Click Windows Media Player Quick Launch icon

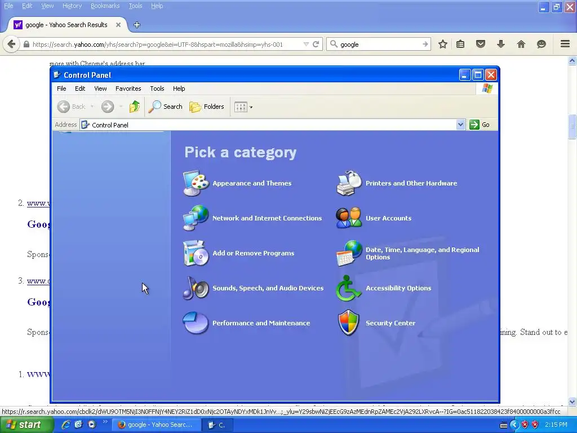pyautogui.click(x=92, y=425)
